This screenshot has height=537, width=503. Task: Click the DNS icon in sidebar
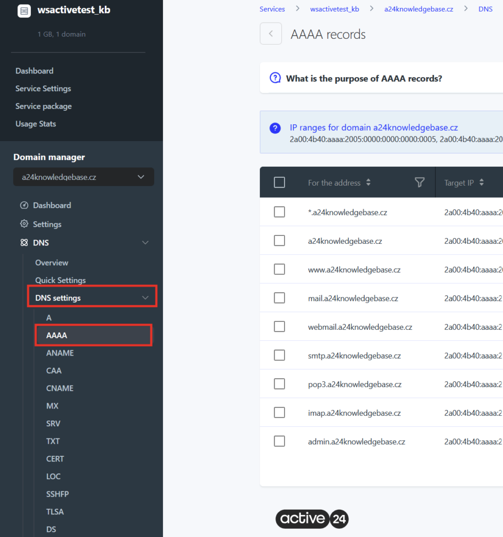point(24,242)
